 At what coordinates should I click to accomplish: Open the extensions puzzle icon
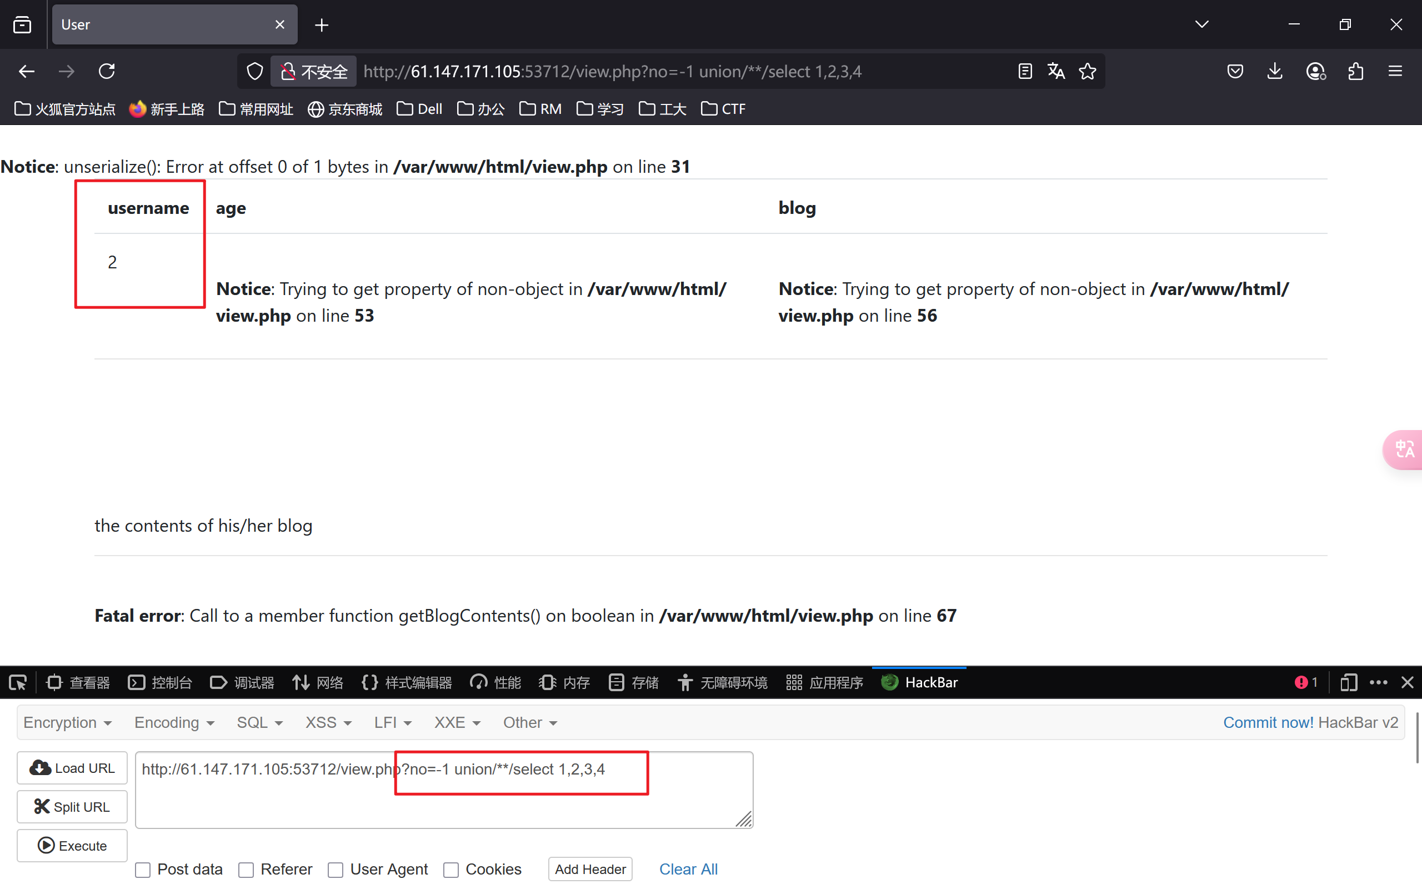click(1355, 72)
